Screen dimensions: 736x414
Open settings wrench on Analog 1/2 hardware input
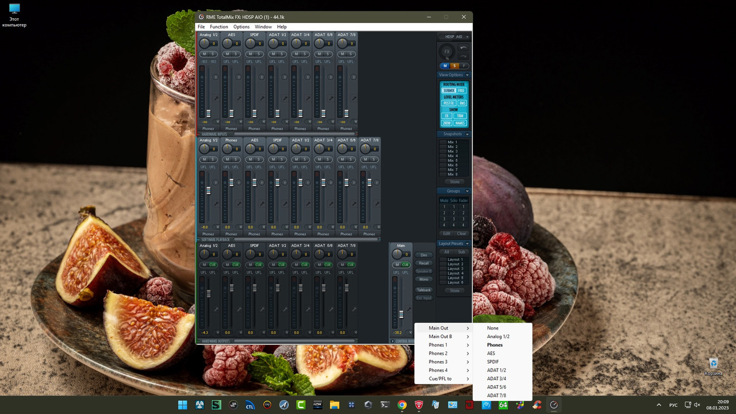point(216,98)
